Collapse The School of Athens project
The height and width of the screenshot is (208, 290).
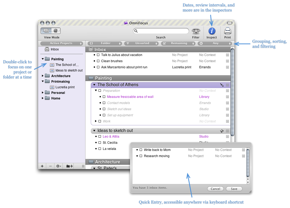[x=94, y=85]
